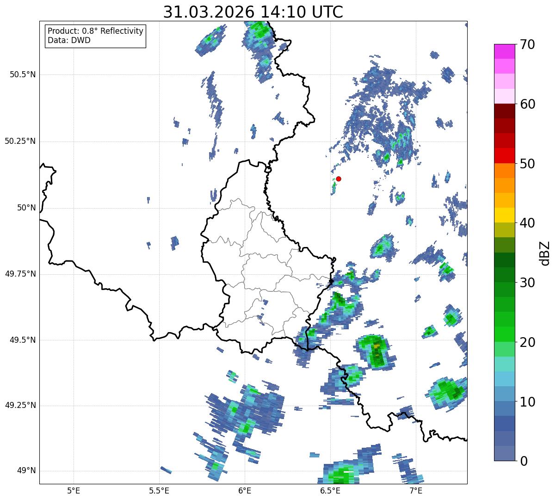Click the "50.25°N" latitude label
Screen dimensions: 556x500
tap(20, 141)
